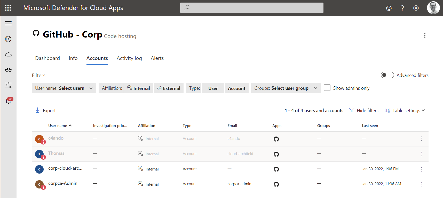Toggle the Internal affiliation filter
Screen dimensions: 443x198
point(139,88)
